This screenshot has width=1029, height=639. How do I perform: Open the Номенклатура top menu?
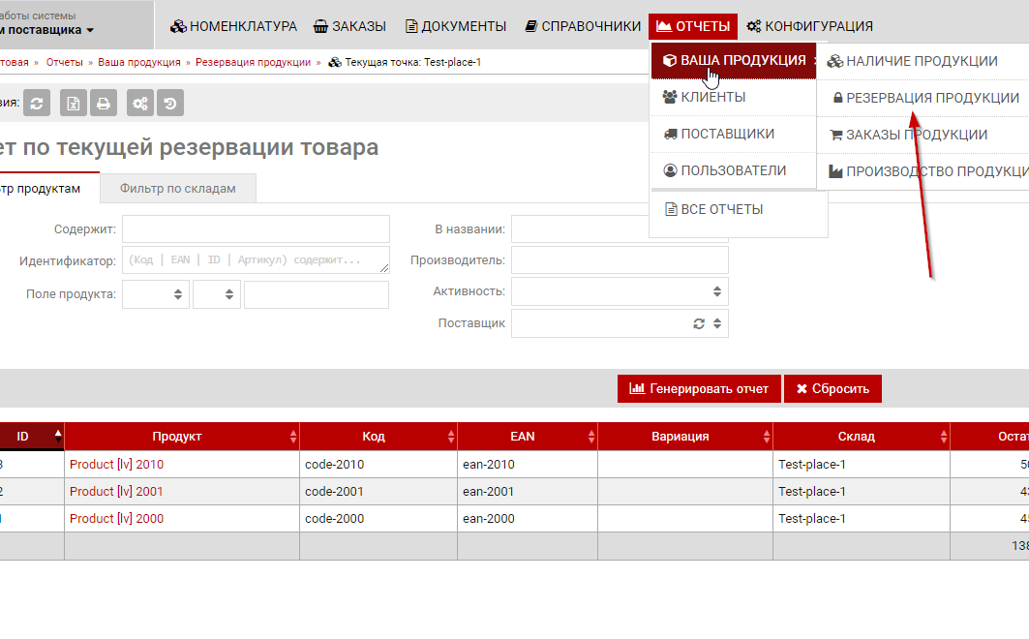pos(233,26)
